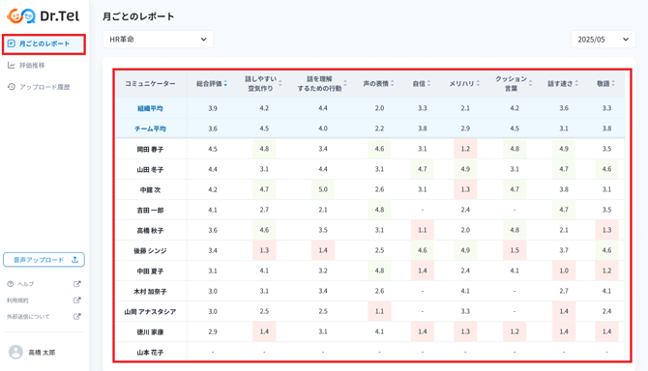Screen dimensions: 648x371
Task: Click 岡田 春子's メリハリ score 1.2
Action: click(465, 149)
